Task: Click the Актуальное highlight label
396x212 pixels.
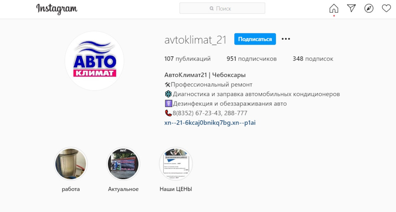Action: [x=123, y=189]
